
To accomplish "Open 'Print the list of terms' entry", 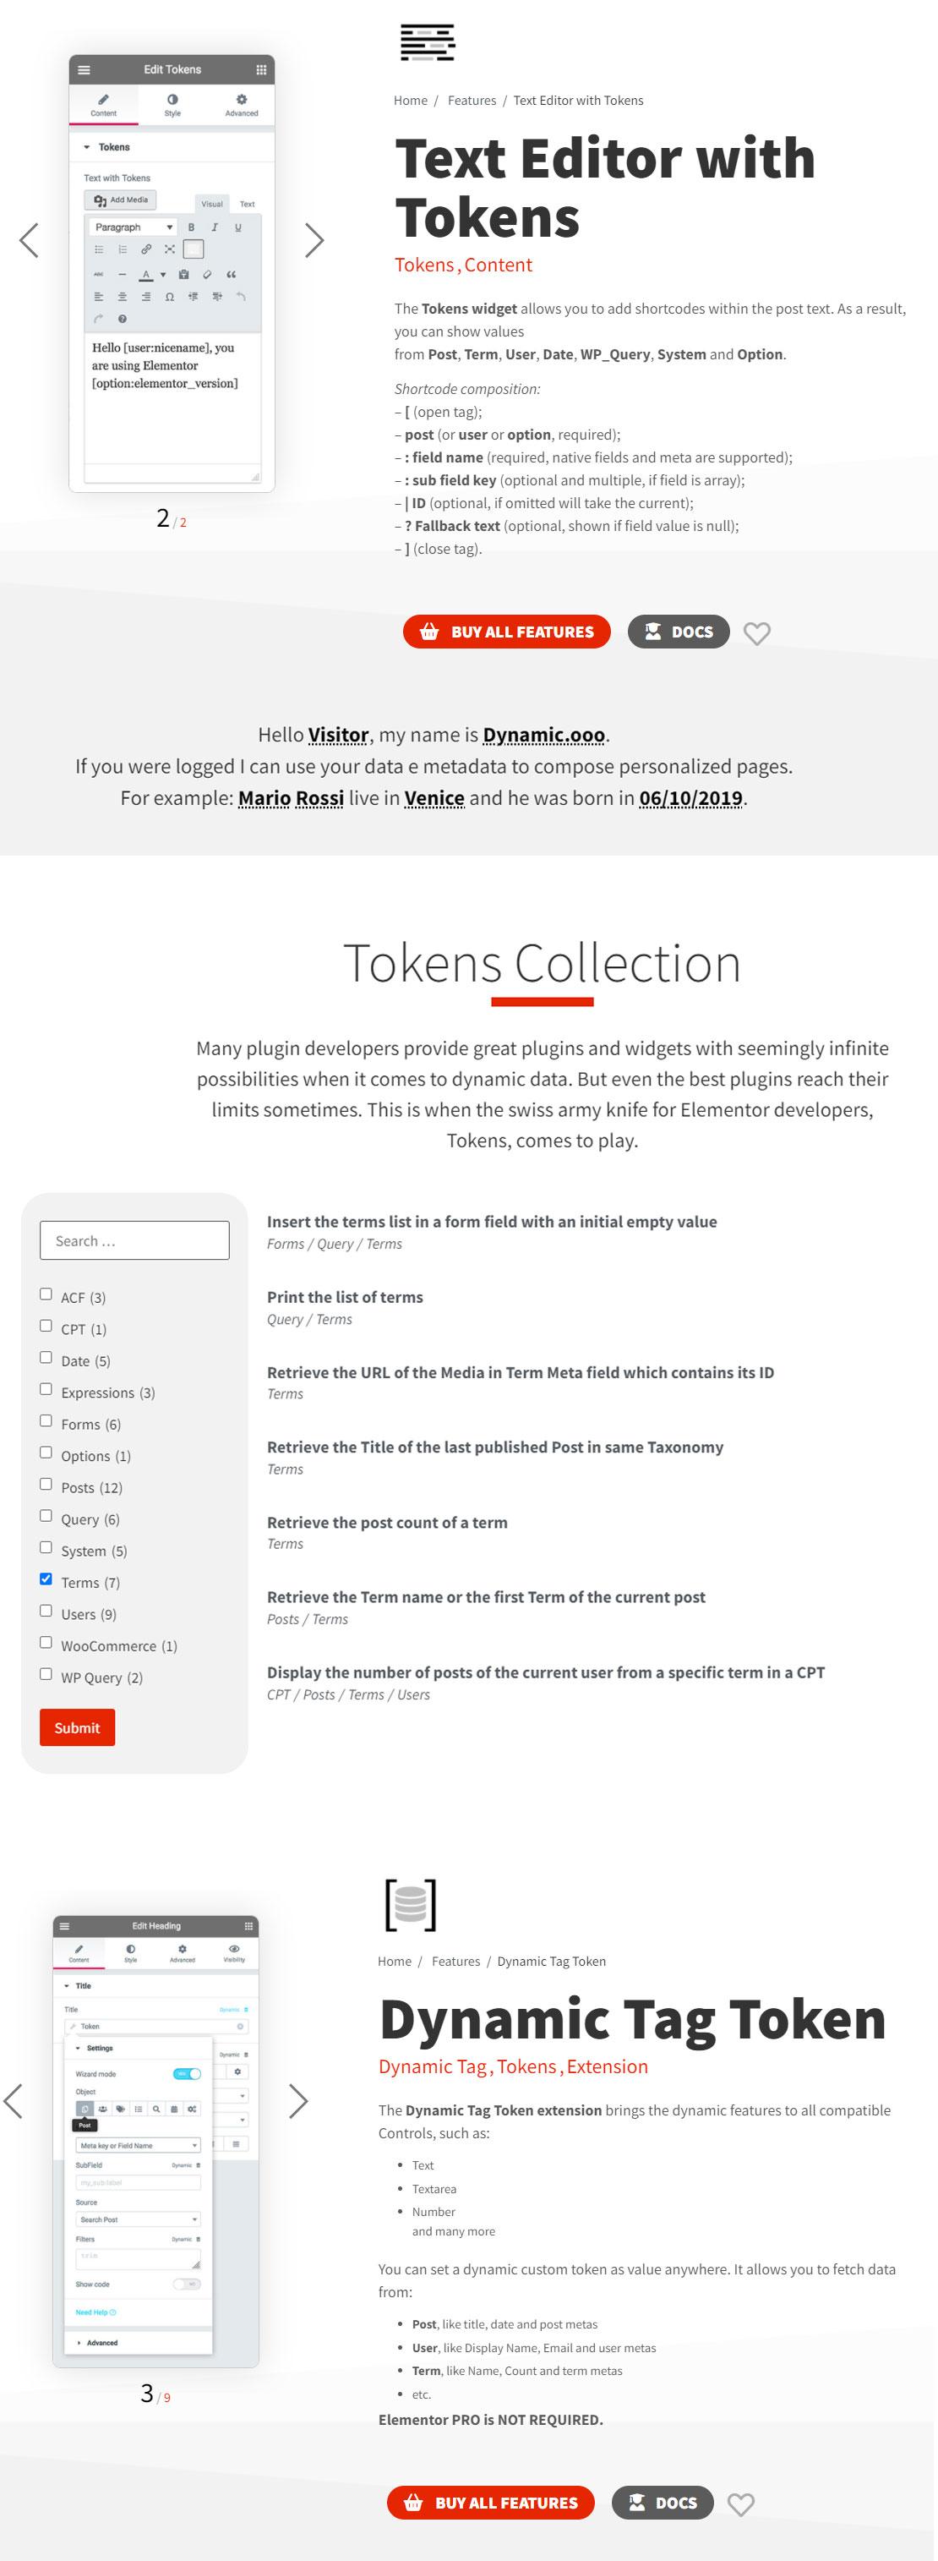I will 345,1297.
